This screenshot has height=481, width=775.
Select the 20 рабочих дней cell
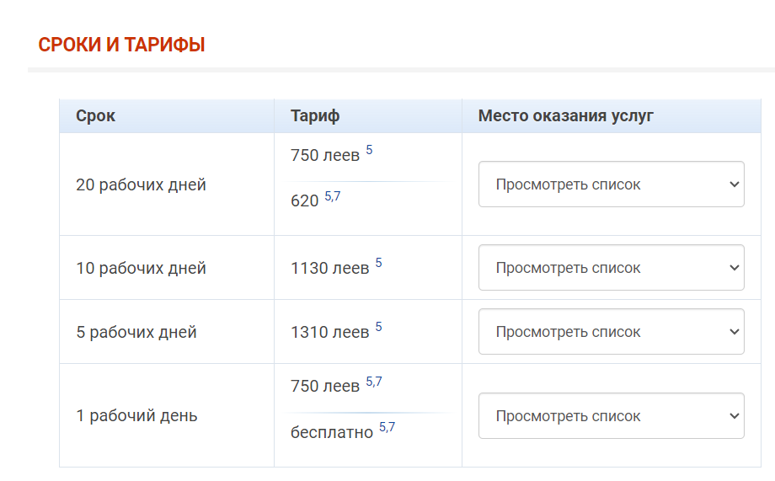[x=167, y=184]
